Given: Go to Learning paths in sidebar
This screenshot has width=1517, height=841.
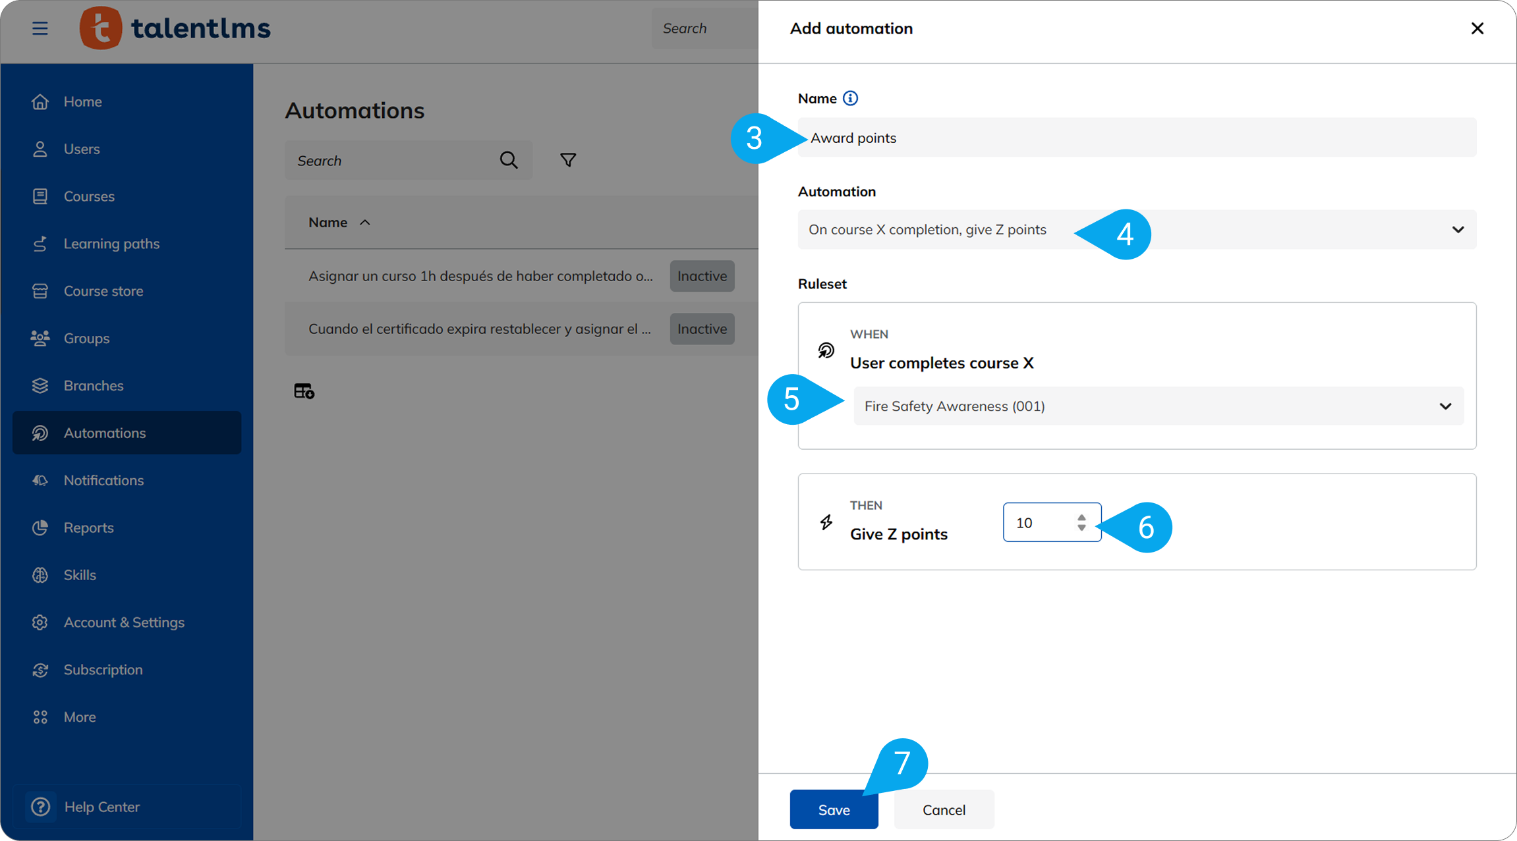Looking at the screenshot, I should (111, 244).
